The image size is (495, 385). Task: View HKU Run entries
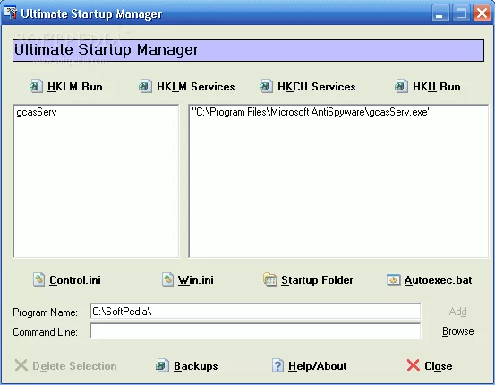[437, 87]
